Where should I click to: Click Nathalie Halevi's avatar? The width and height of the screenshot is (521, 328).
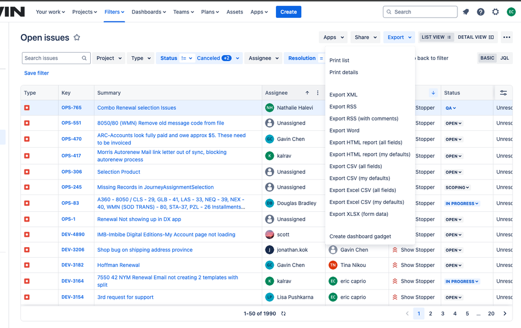[x=270, y=107]
